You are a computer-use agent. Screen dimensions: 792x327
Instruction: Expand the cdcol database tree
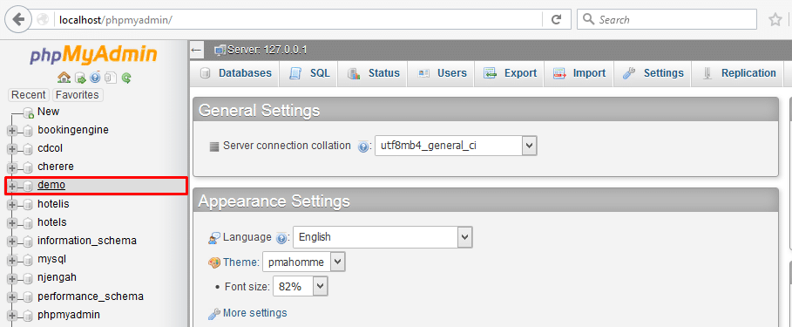point(12,149)
